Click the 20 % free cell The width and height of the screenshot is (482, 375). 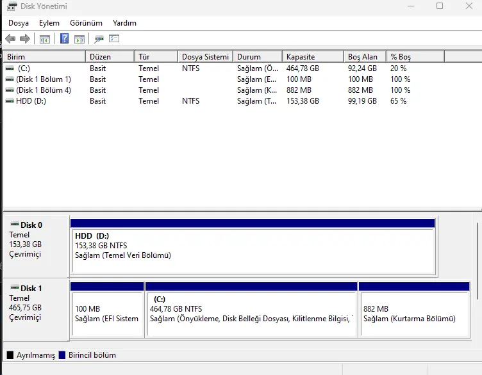point(399,68)
